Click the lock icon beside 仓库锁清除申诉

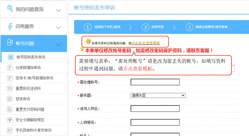point(10,68)
